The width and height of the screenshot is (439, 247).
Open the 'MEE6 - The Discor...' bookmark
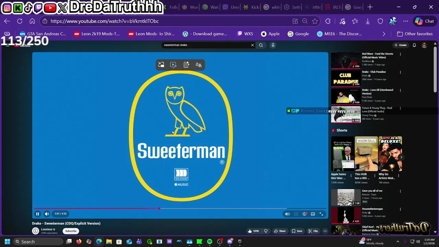340,34
